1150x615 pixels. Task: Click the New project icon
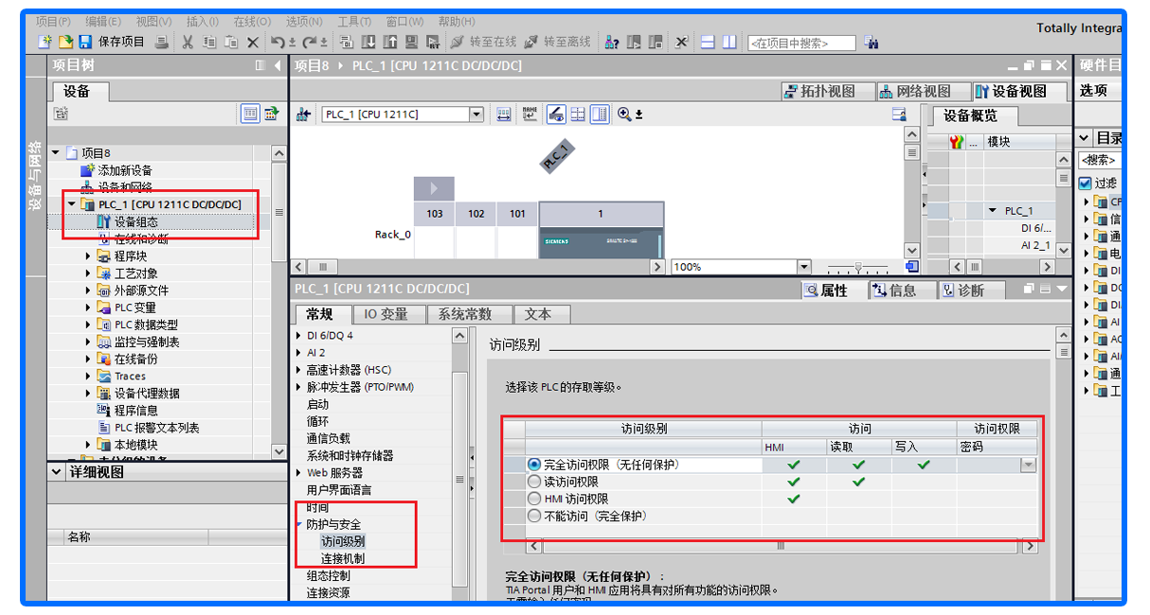pos(45,42)
